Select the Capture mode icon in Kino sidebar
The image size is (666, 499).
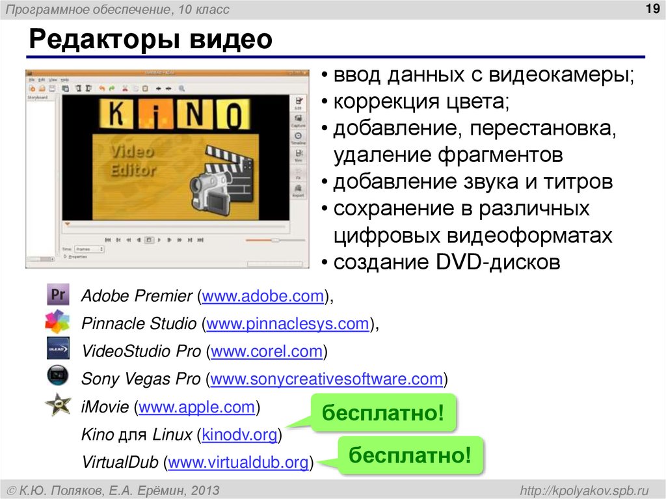tap(298, 121)
